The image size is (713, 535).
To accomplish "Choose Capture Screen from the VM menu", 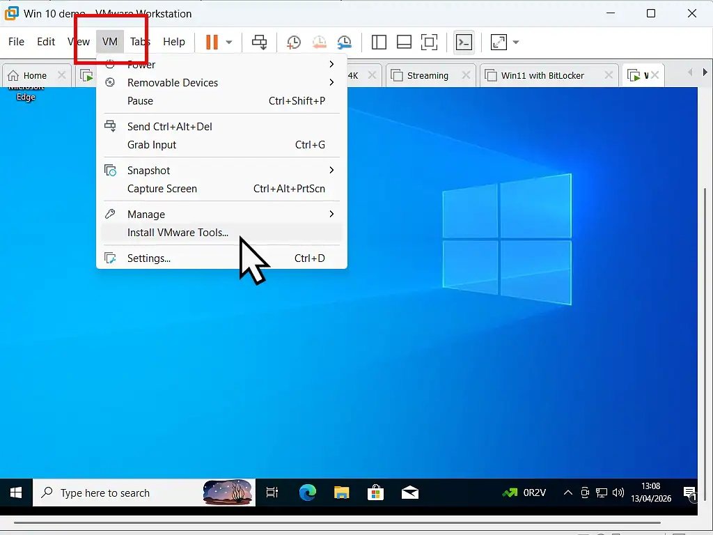I will point(162,188).
